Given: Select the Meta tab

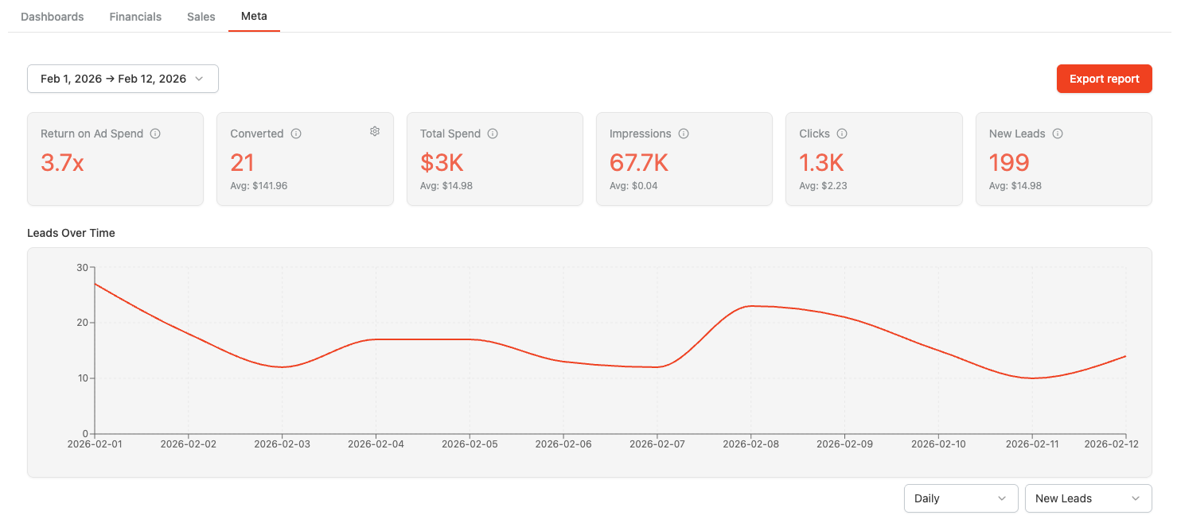Looking at the screenshot, I should coord(254,17).
